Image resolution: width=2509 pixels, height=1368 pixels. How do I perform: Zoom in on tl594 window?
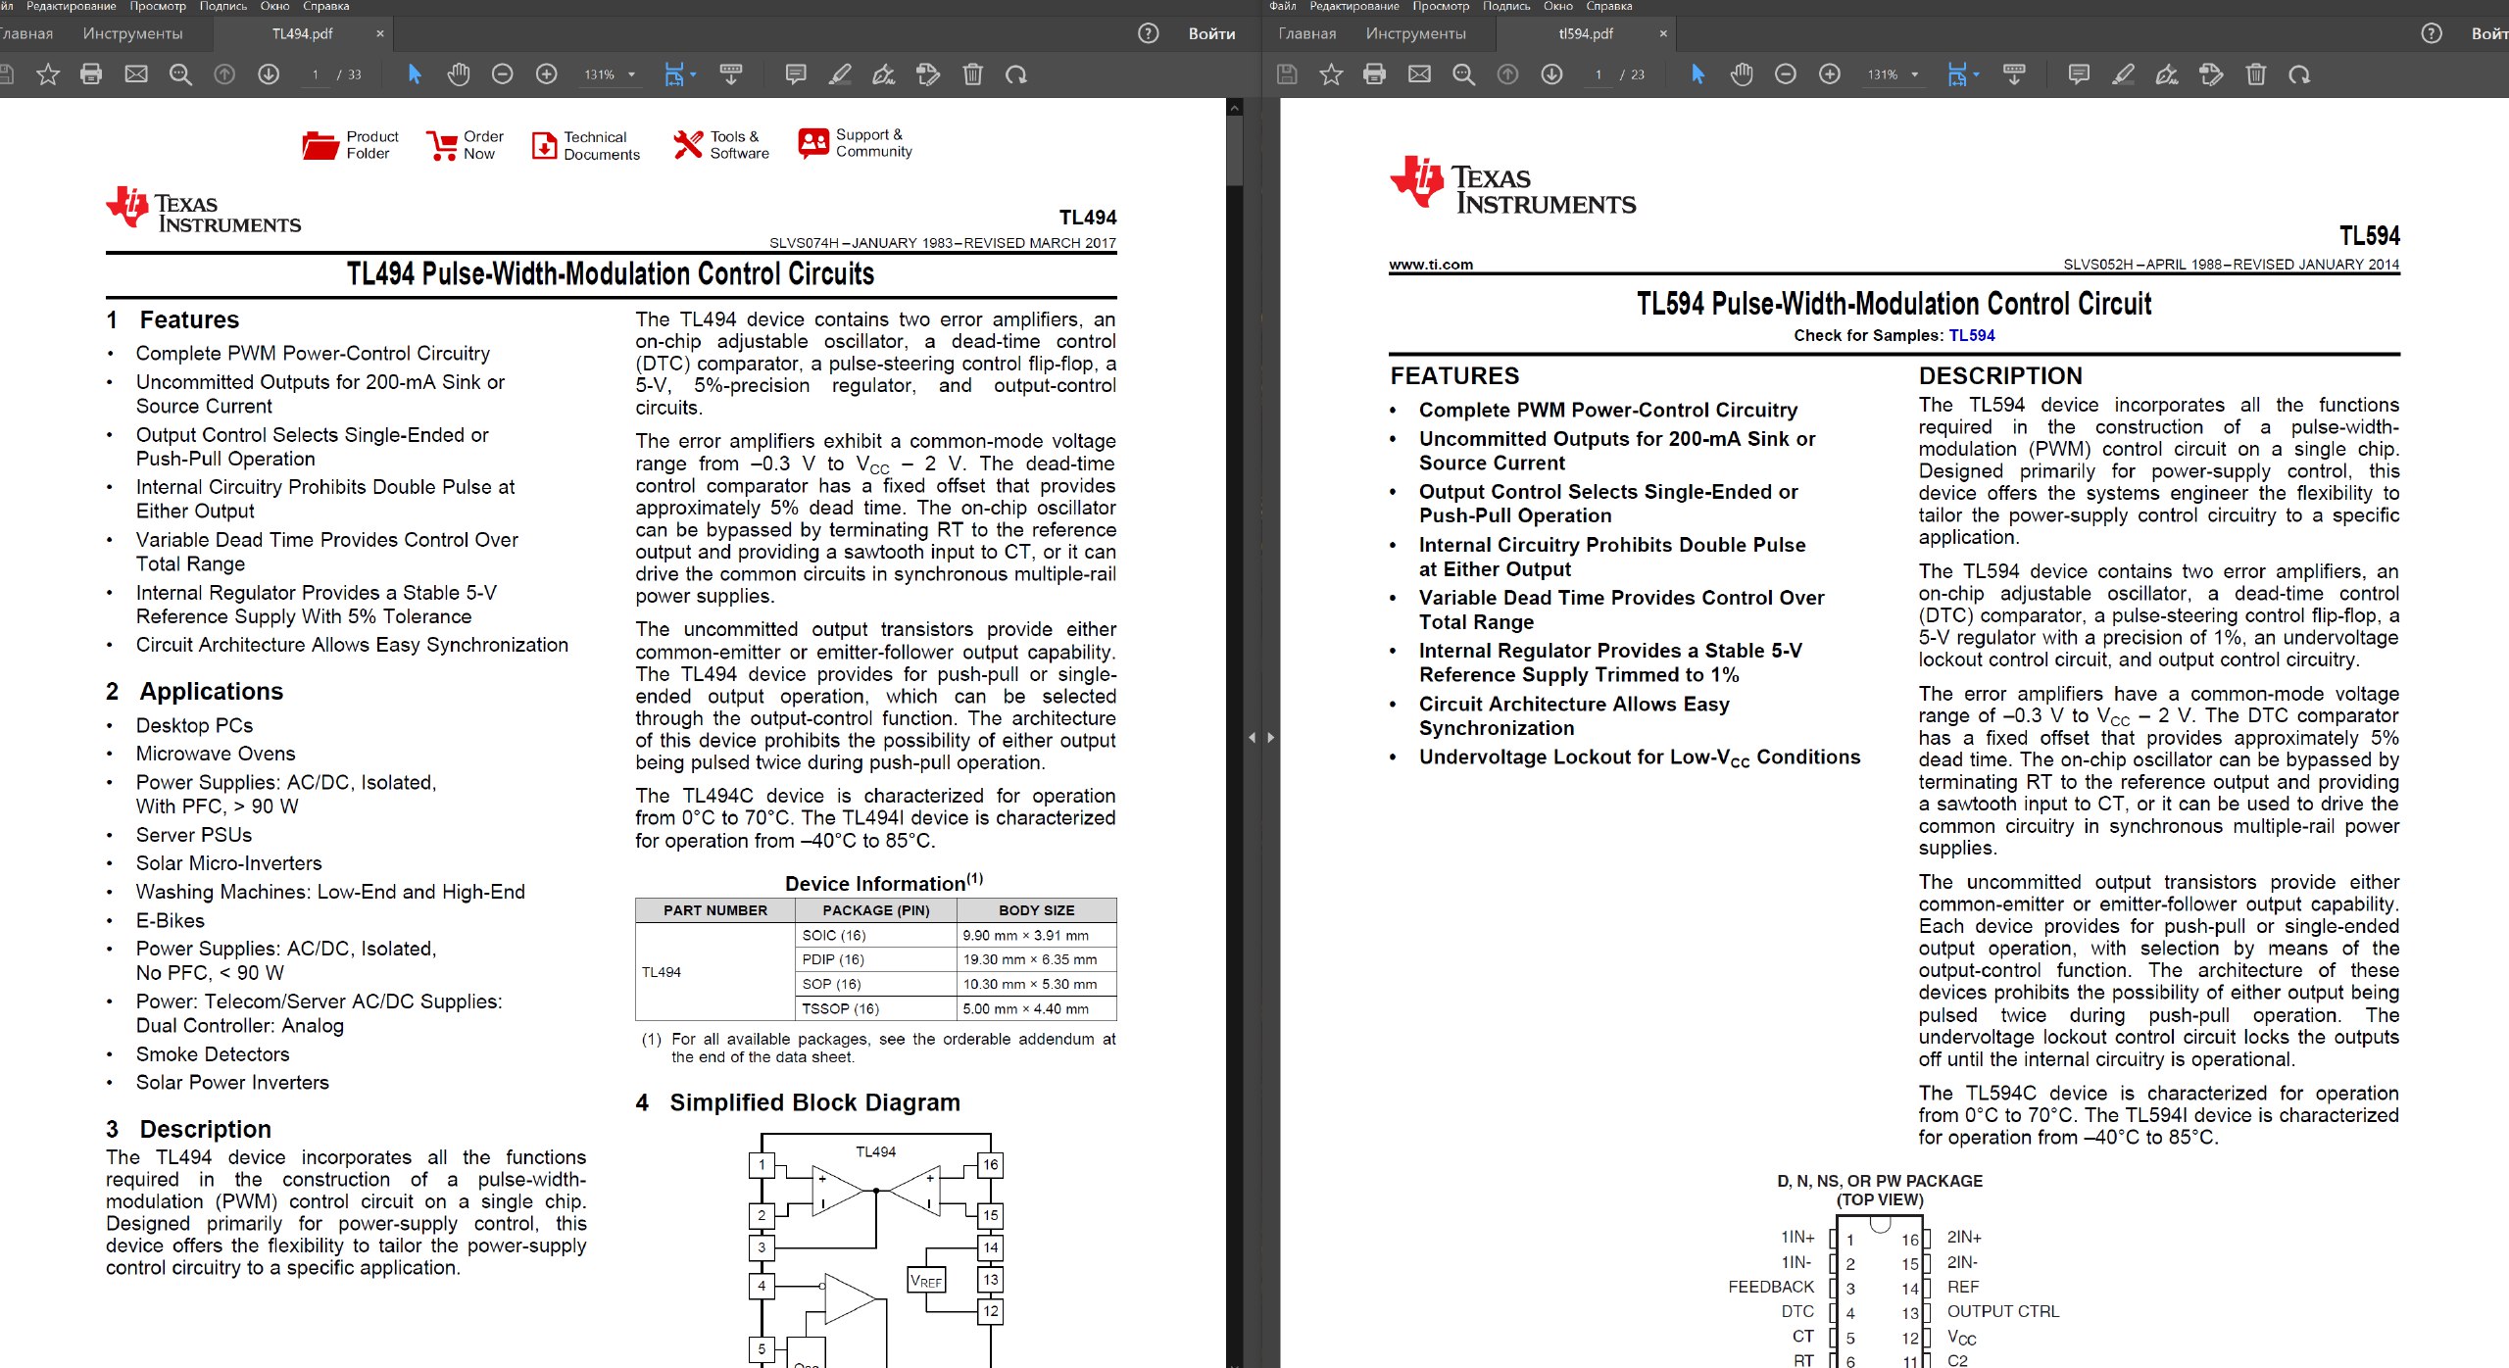[1830, 74]
